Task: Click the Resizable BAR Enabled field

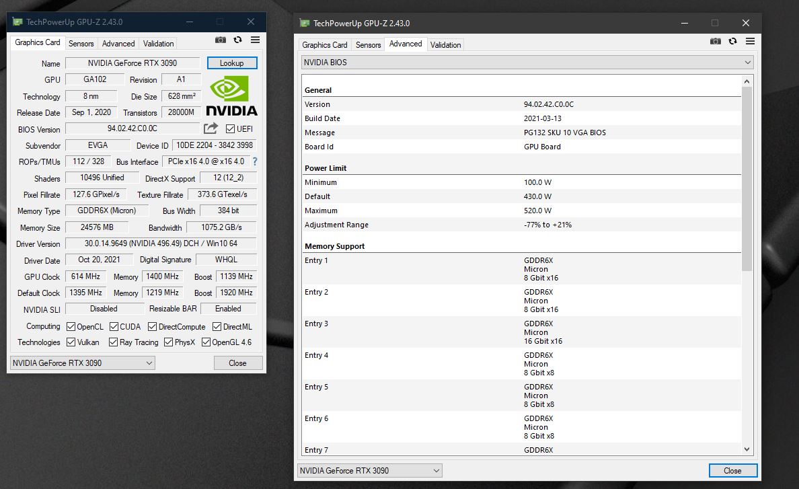Action: 228,309
